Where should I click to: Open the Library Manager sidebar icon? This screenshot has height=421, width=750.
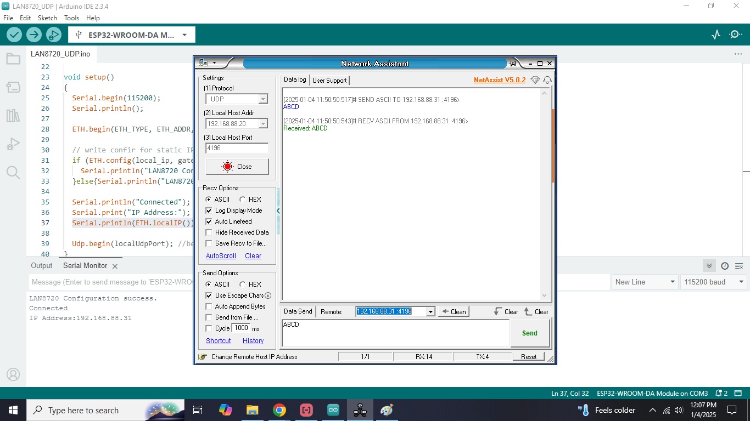(13, 116)
